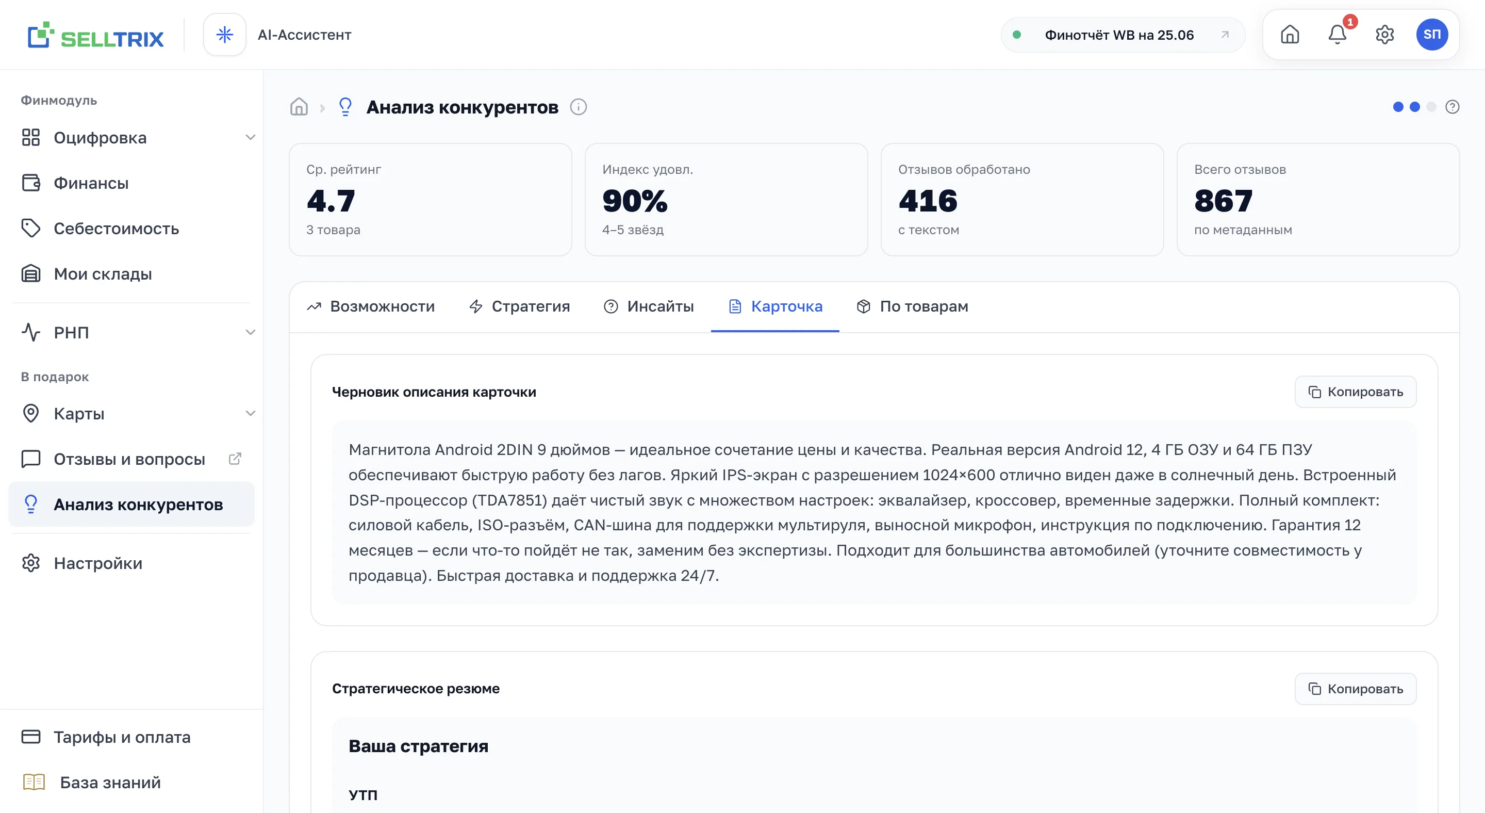Select the first blue step dot
This screenshot has height=813, width=1485.
coord(1398,107)
